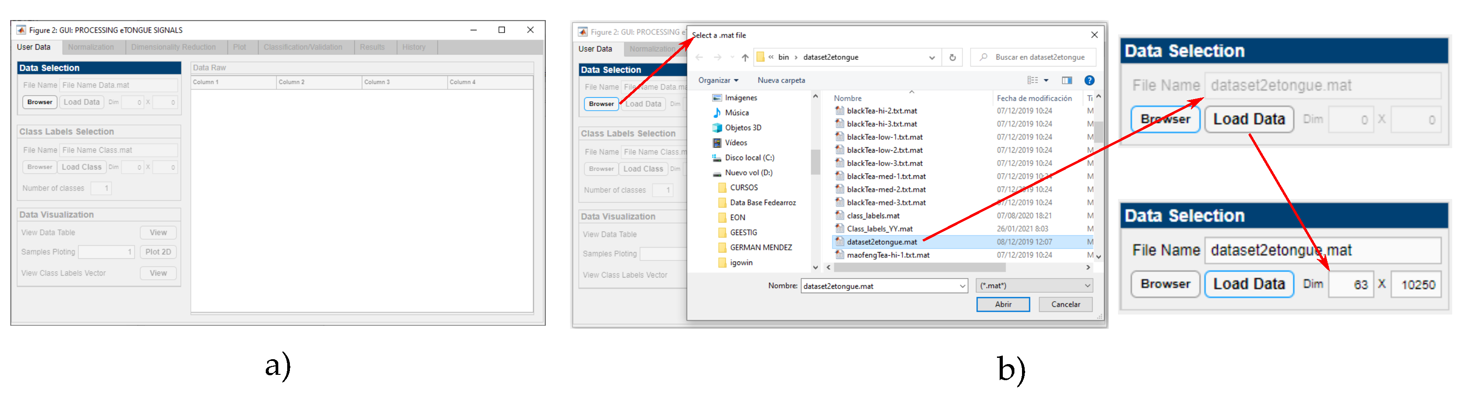This screenshot has height=398, width=1466.
Task: Click the back arrow in the file dialog
Action: coord(699,58)
